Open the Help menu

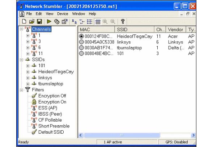click(92, 14)
